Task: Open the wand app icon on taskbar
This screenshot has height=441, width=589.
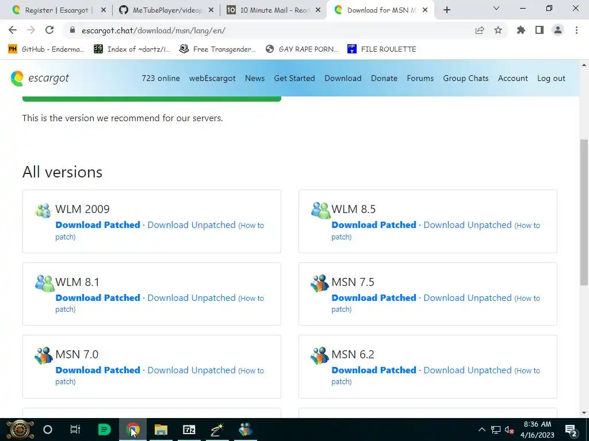Action: tap(217, 430)
